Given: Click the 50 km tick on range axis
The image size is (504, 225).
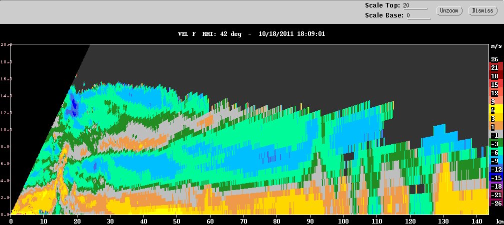Looking at the screenshot, I should (x=177, y=221).
